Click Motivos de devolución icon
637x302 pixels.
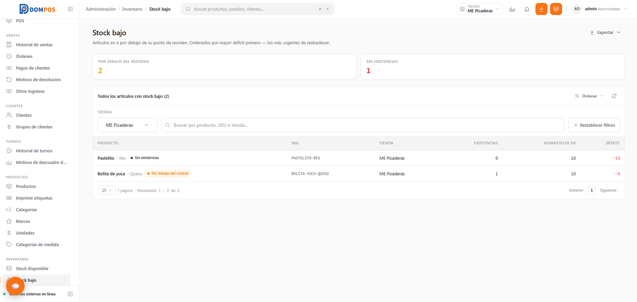9,80
